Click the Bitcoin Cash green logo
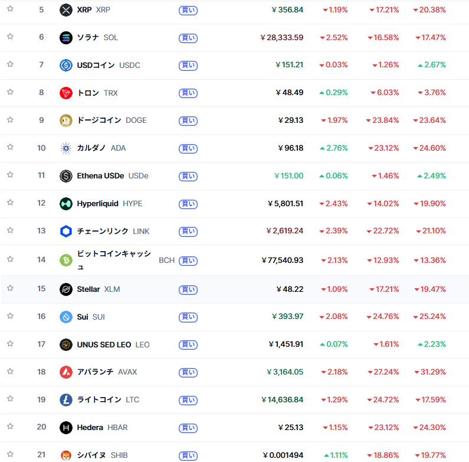Viewport: 469px width, 462px height. (x=66, y=260)
